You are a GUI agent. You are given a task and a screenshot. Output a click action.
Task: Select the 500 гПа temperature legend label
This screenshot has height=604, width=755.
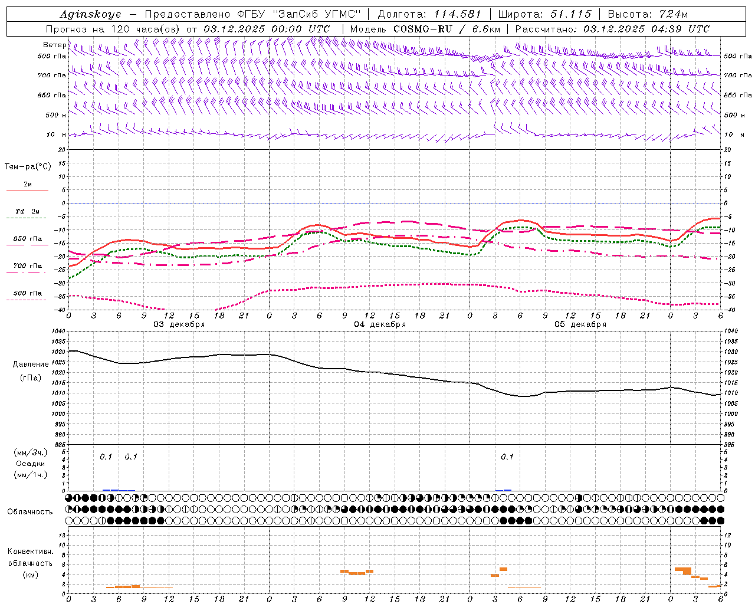pos(28,293)
